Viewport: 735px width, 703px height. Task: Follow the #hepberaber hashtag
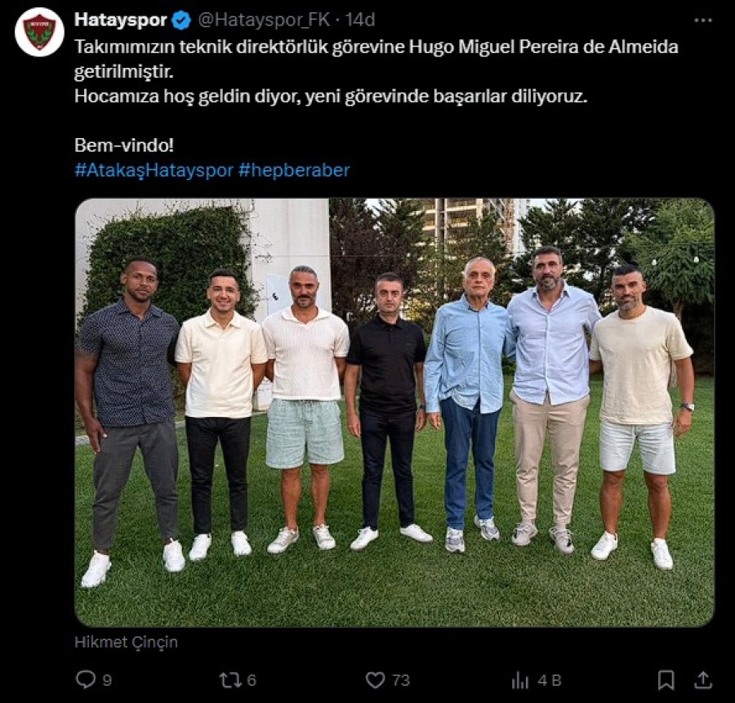point(294,170)
